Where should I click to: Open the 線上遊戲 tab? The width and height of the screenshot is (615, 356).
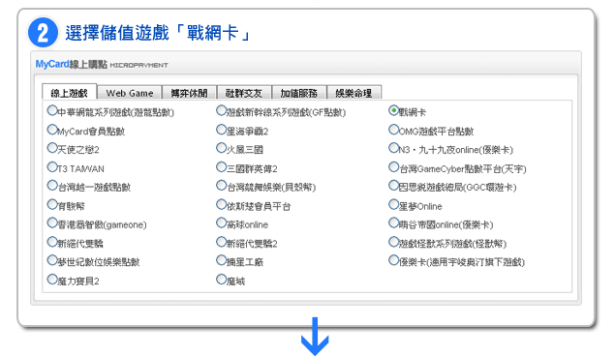coord(70,93)
